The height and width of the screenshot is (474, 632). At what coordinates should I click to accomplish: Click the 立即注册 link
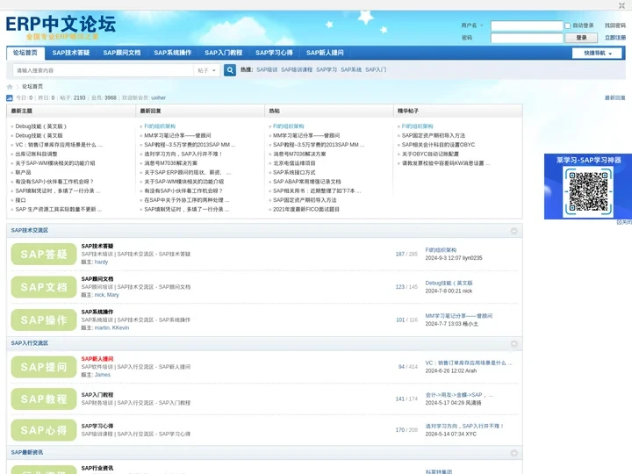tap(615, 38)
